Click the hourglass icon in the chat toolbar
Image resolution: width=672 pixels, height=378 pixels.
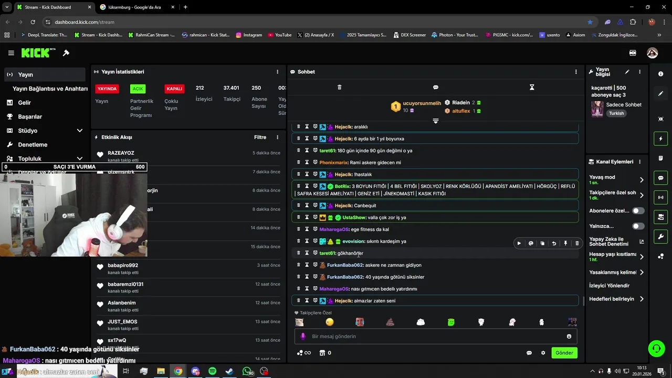(x=532, y=87)
